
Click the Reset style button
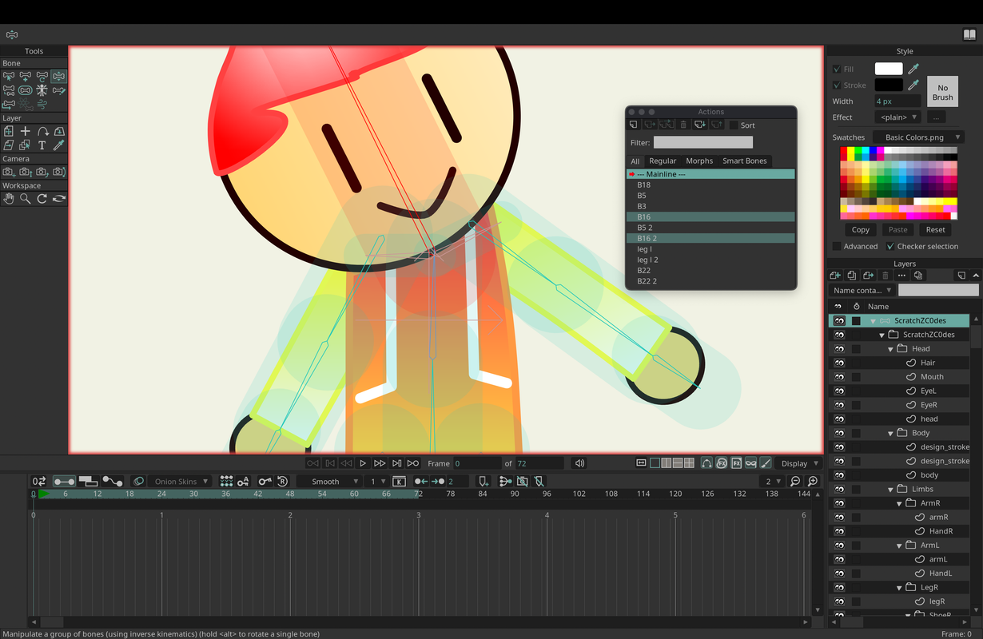tap(936, 230)
